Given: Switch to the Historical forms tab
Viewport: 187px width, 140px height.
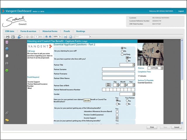Looking at the screenshot, I should coord(50,31).
